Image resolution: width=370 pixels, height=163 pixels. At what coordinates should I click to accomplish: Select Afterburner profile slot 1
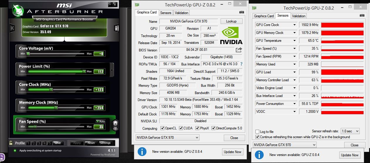click(x=28, y=143)
